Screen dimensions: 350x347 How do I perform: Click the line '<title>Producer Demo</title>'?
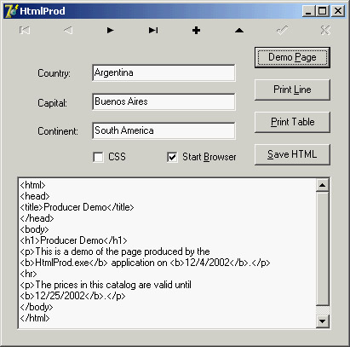pyautogui.click(x=77, y=207)
